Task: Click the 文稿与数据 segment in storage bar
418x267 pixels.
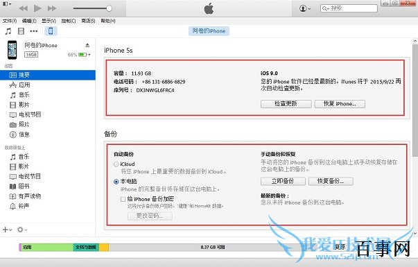Action: [86, 248]
